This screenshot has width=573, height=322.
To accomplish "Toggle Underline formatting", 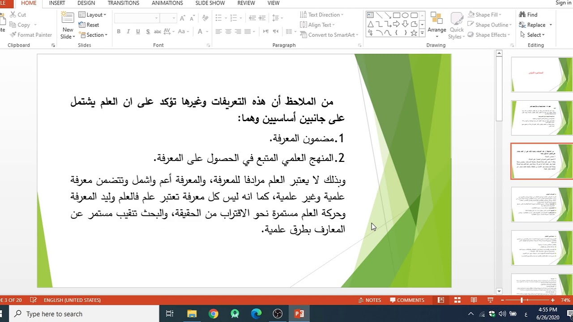I will click(x=138, y=32).
